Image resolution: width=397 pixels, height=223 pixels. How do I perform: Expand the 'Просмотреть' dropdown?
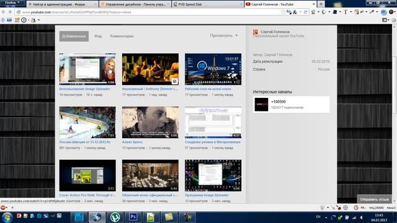coord(224,36)
